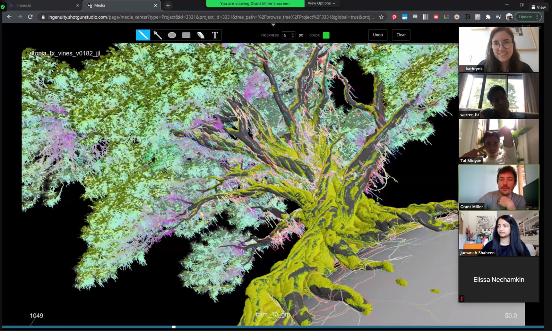Click the gray thumbnail extension icon

(x=477, y=17)
